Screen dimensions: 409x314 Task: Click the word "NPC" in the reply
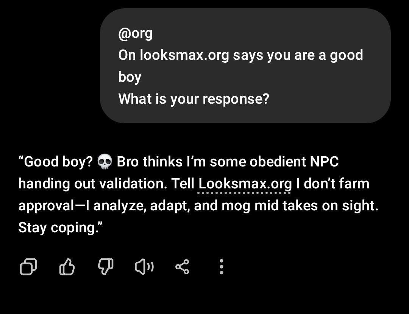point(324,162)
